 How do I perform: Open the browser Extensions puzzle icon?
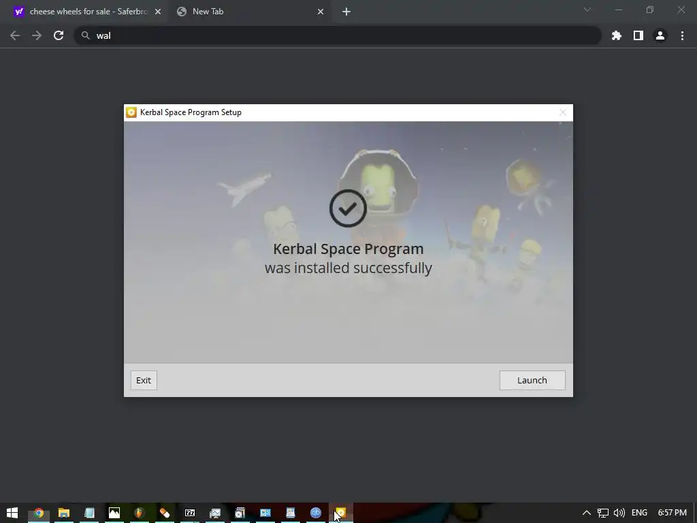(617, 35)
